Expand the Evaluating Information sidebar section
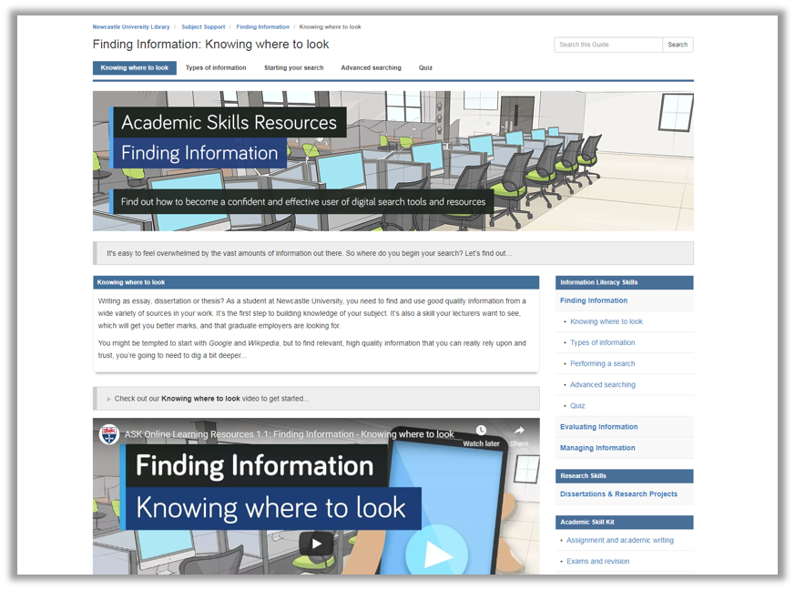Image resolution: width=795 pixels, height=590 pixels. (x=598, y=427)
